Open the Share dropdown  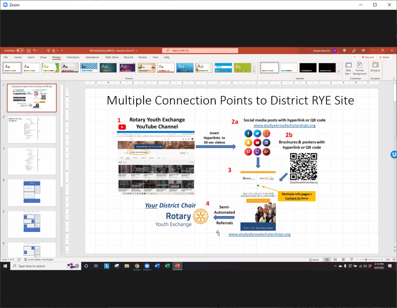(386, 57)
